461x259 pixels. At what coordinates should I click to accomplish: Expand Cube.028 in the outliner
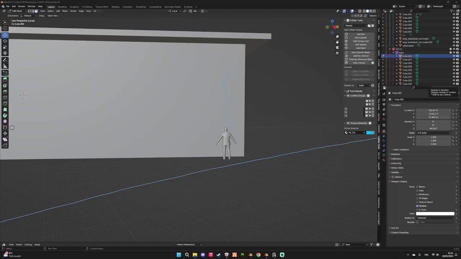point(397,63)
